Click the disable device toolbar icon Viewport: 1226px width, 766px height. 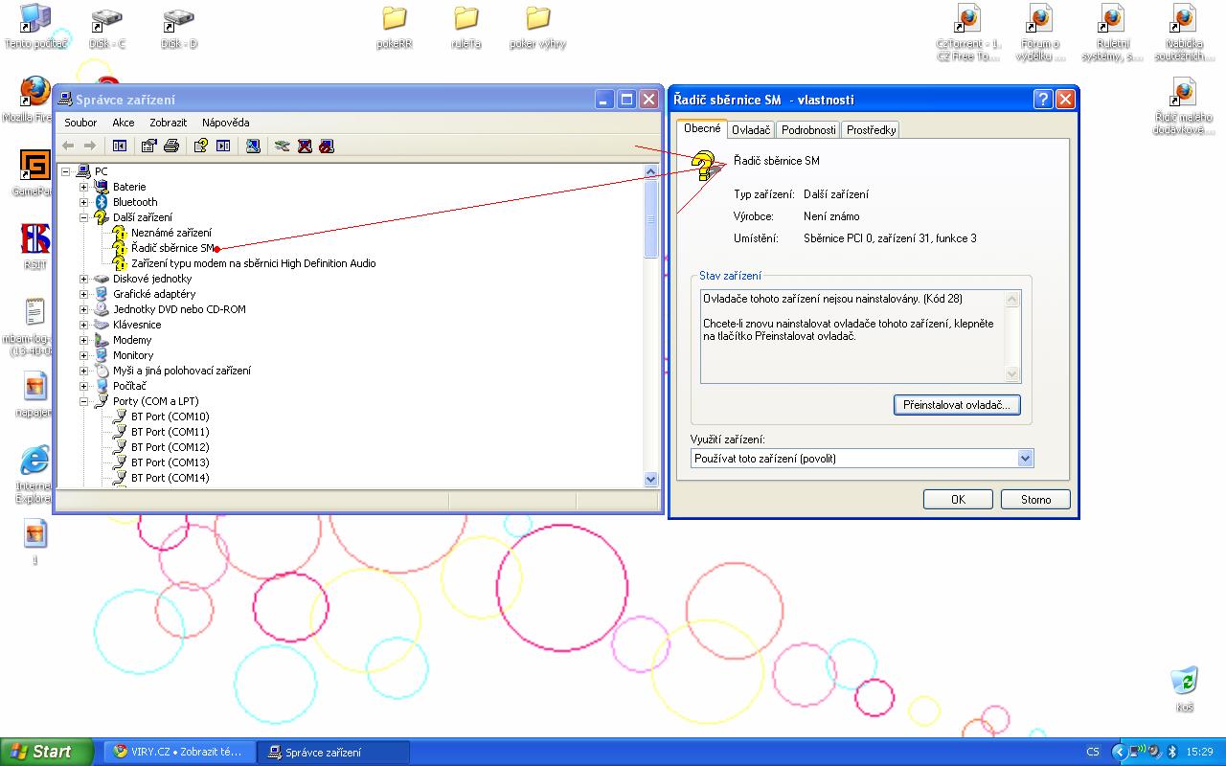[327, 146]
